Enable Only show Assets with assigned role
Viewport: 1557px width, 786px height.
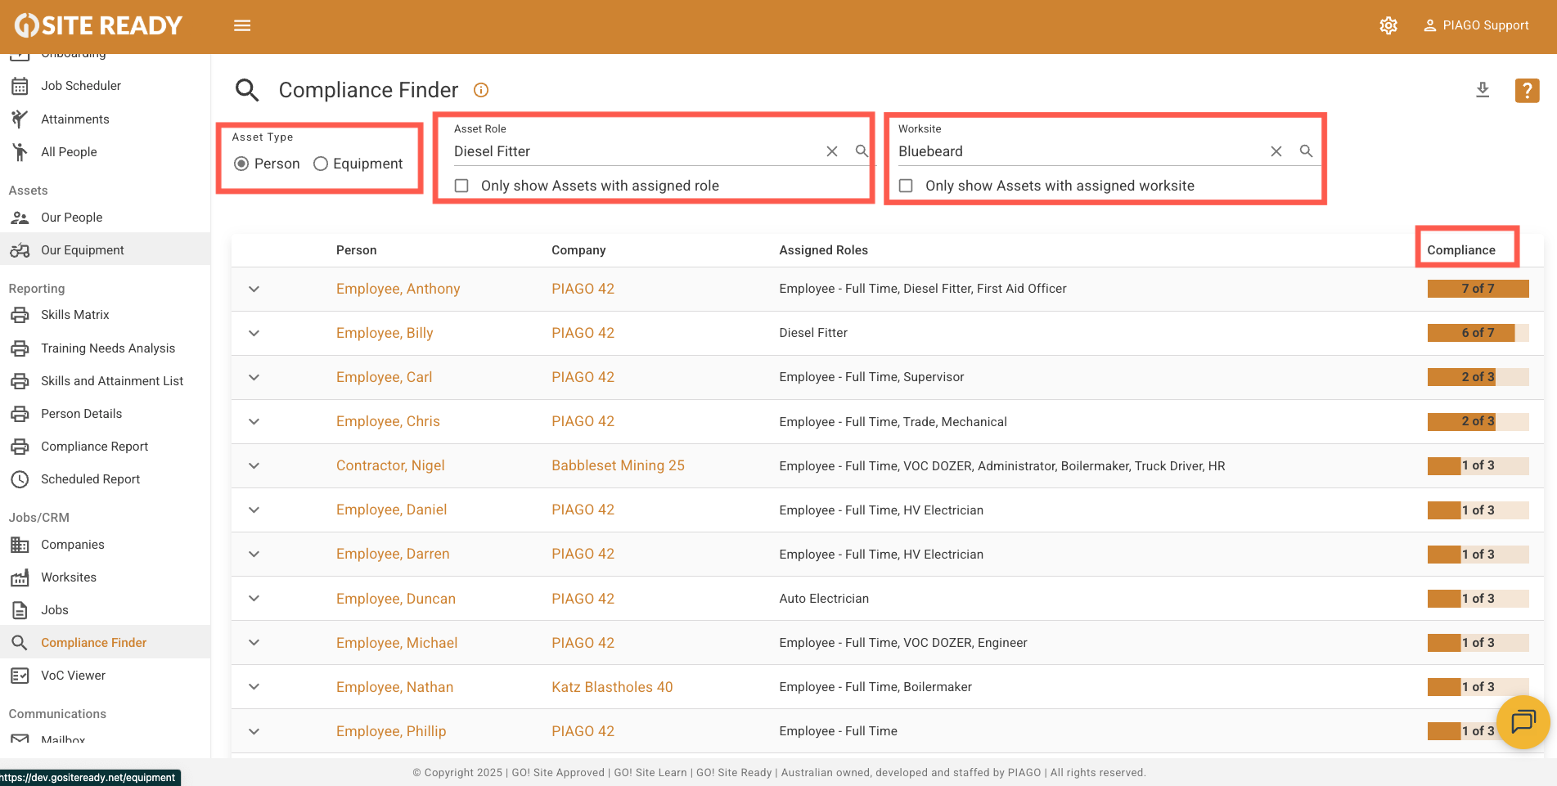tap(462, 186)
